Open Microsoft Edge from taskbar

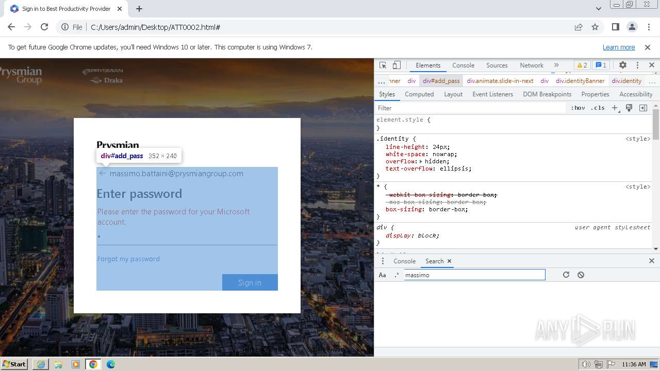[111, 364]
